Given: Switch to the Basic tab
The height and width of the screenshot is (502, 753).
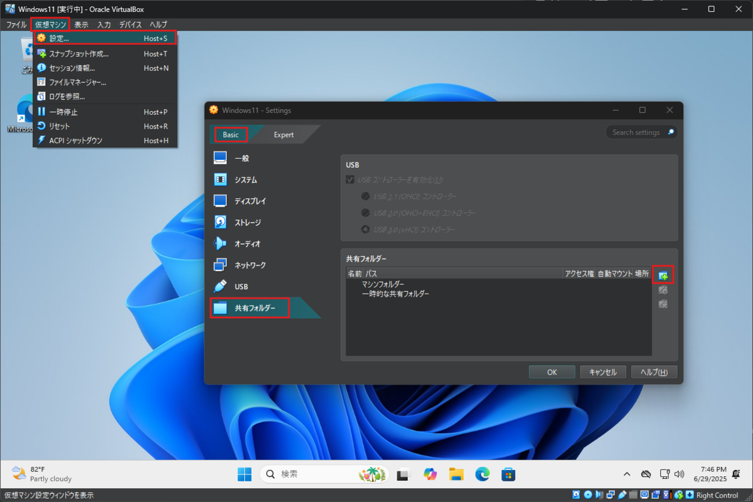Looking at the screenshot, I should (x=231, y=134).
